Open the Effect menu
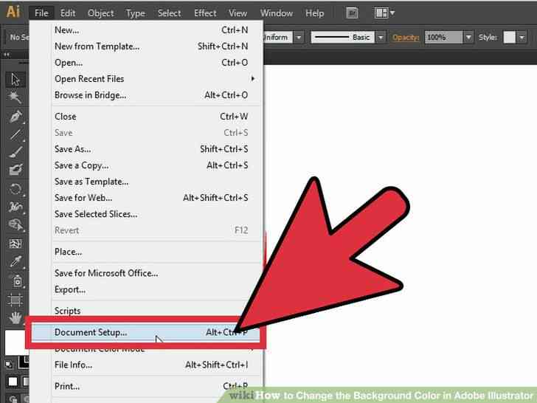This screenshot has height=403, width=537. pyautogui.click(x=205, y=13)
